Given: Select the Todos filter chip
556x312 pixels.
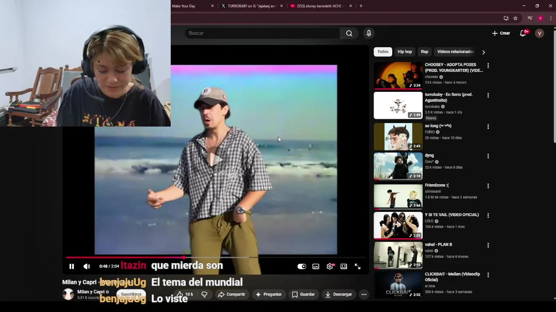Looking at the screenshot, I should point(383,52).
